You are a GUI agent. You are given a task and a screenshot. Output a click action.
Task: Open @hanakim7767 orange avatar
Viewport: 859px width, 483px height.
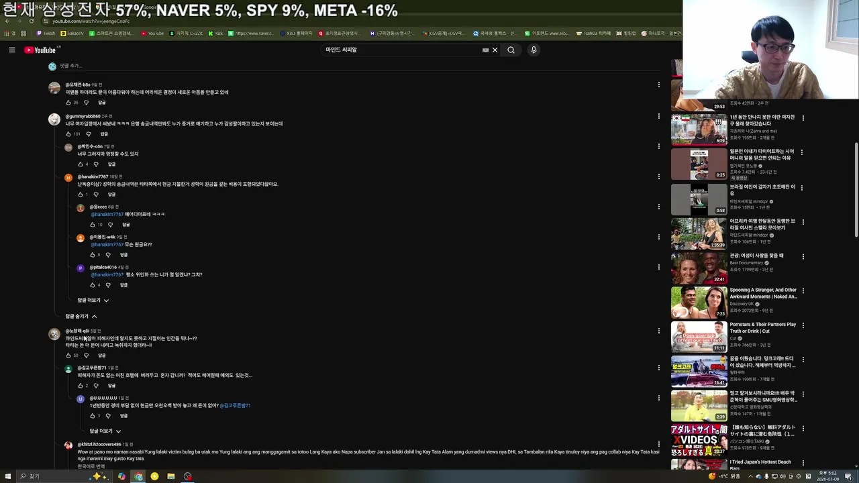68,178
